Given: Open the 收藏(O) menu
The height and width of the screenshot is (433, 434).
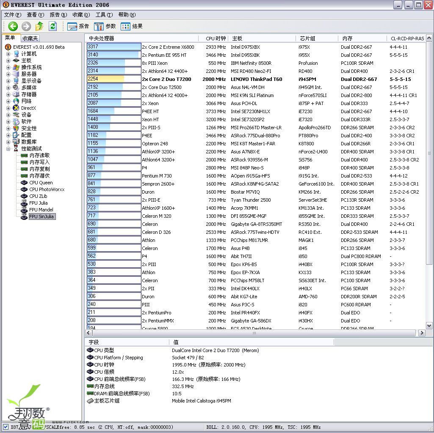Looking at the screenshot, I should [81, 15].
